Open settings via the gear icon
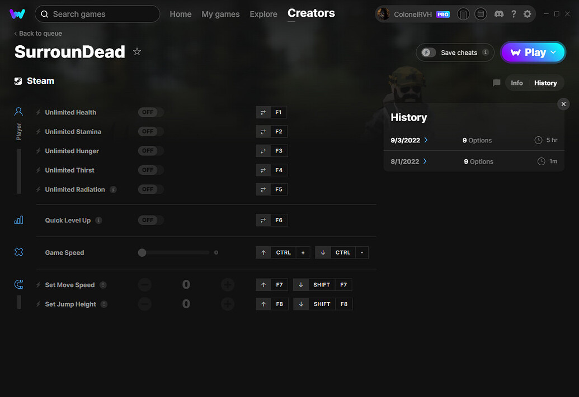The height and width of the screenshot is (397, 579). pyautogui.click(x=527, y=13)
